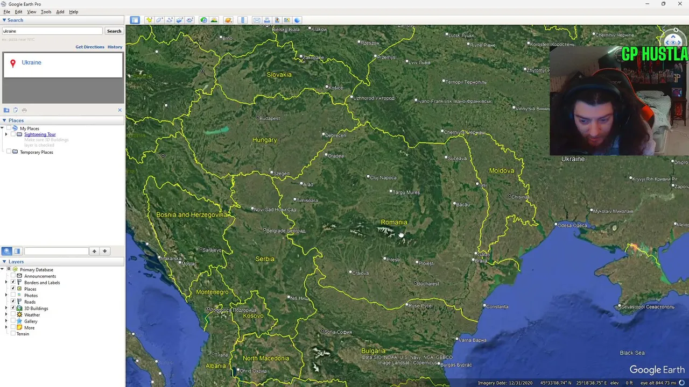The image size is (689, 387).
Task: Expand the More layer node
Action: point(6,327)
